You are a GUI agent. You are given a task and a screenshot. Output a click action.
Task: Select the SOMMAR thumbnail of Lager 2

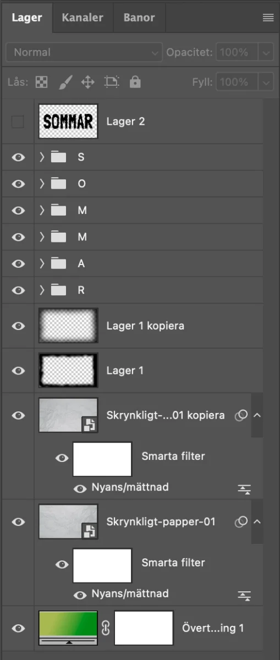coord(68,122)
